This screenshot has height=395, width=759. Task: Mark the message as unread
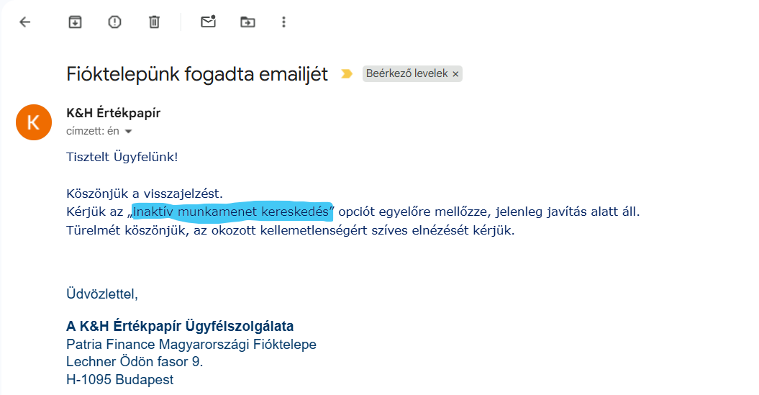click(x=208, y=22)
